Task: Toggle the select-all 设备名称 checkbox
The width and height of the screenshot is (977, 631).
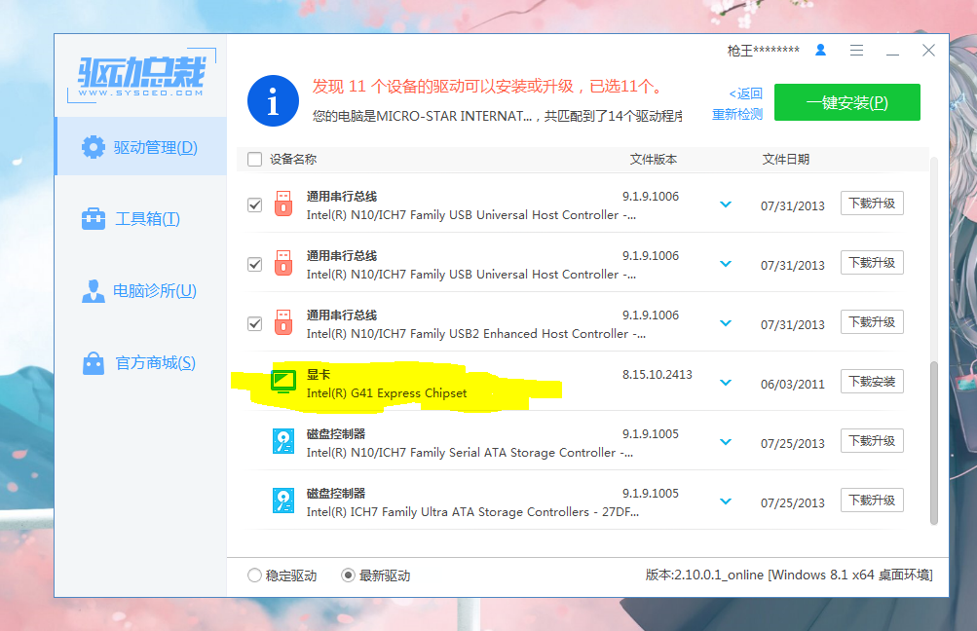Action: click(254, 160)
